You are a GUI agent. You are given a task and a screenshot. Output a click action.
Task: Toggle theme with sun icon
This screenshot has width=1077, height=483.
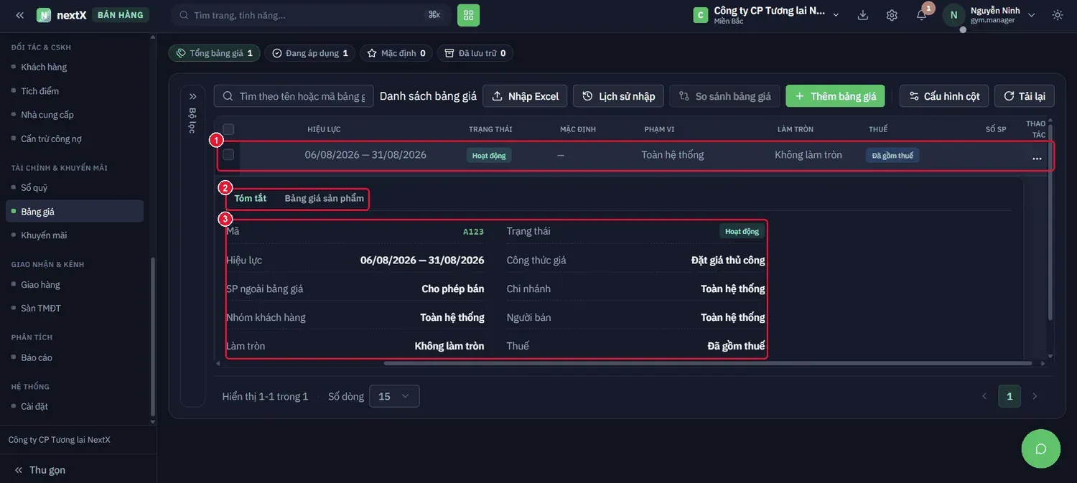tap(1058, 15)
